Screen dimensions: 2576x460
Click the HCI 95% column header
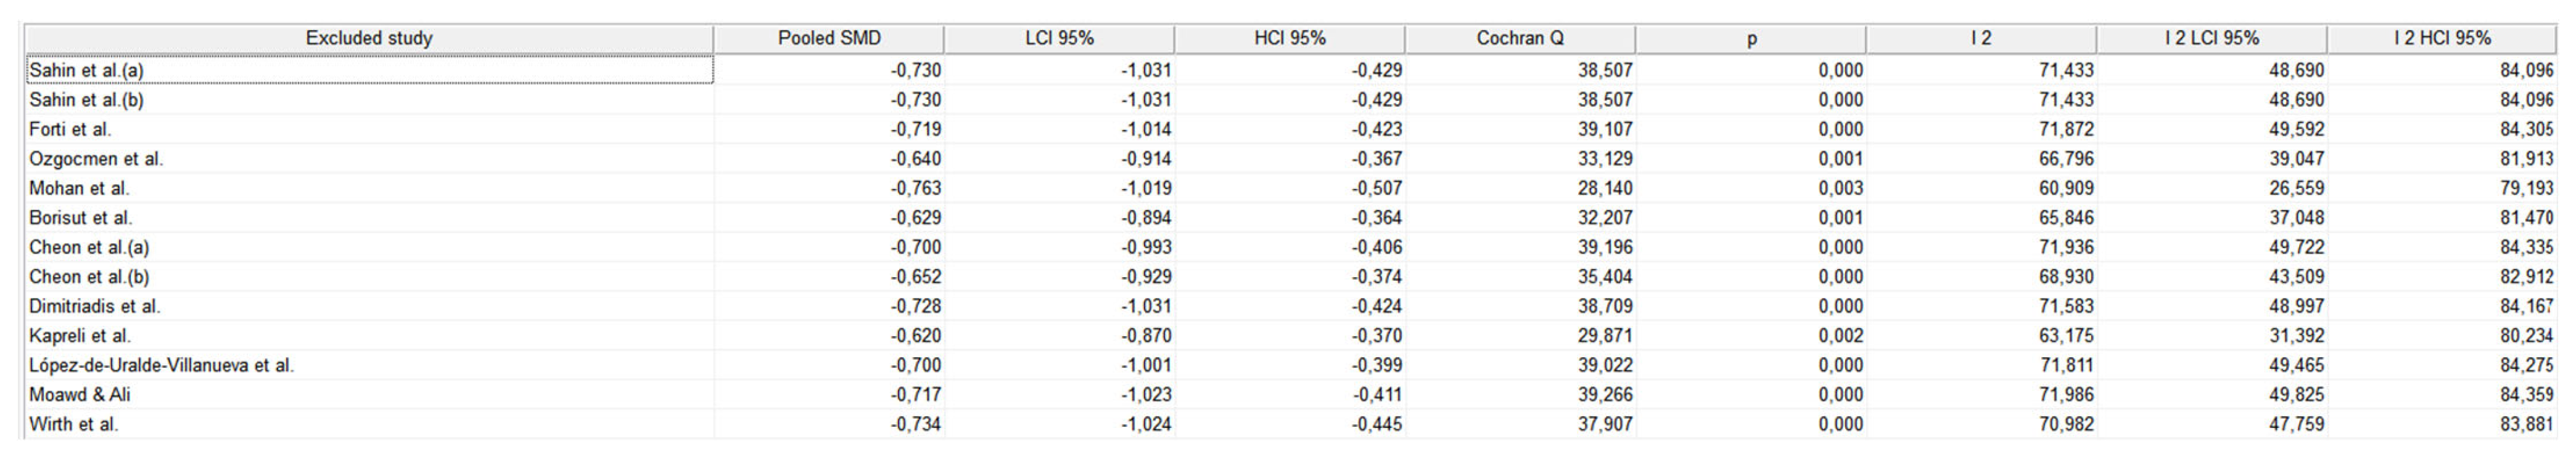coord(1289,38)
